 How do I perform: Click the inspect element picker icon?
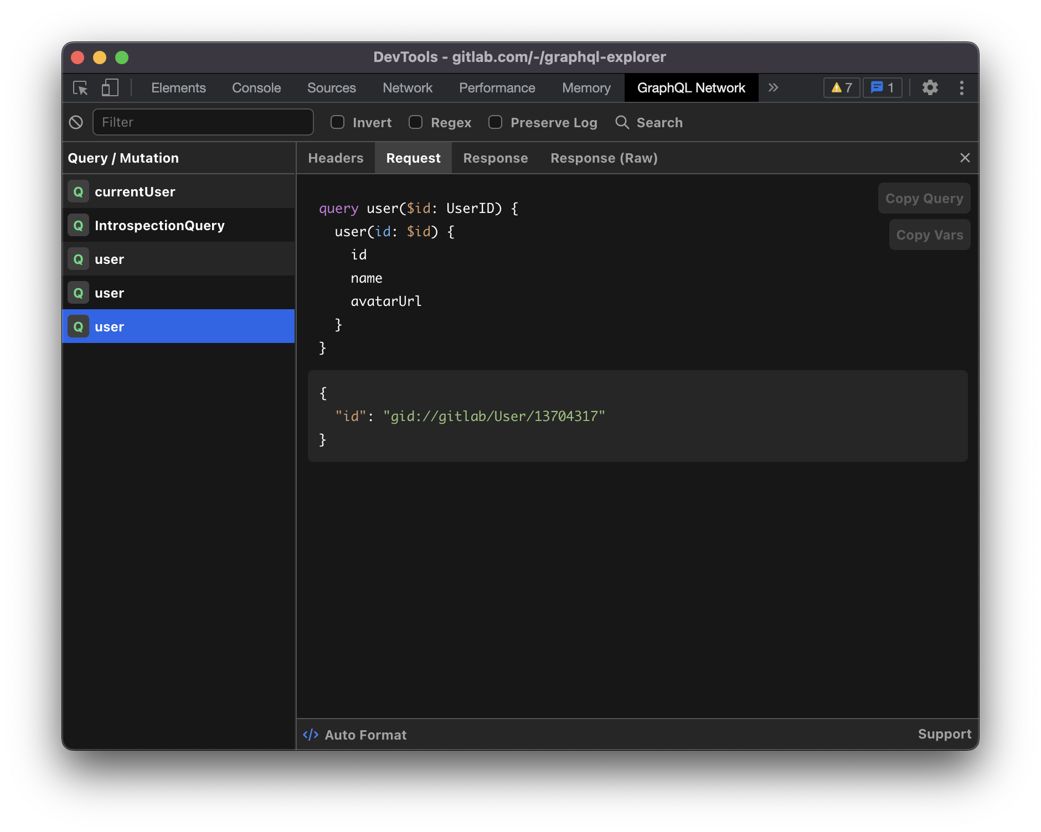point(80,88)
